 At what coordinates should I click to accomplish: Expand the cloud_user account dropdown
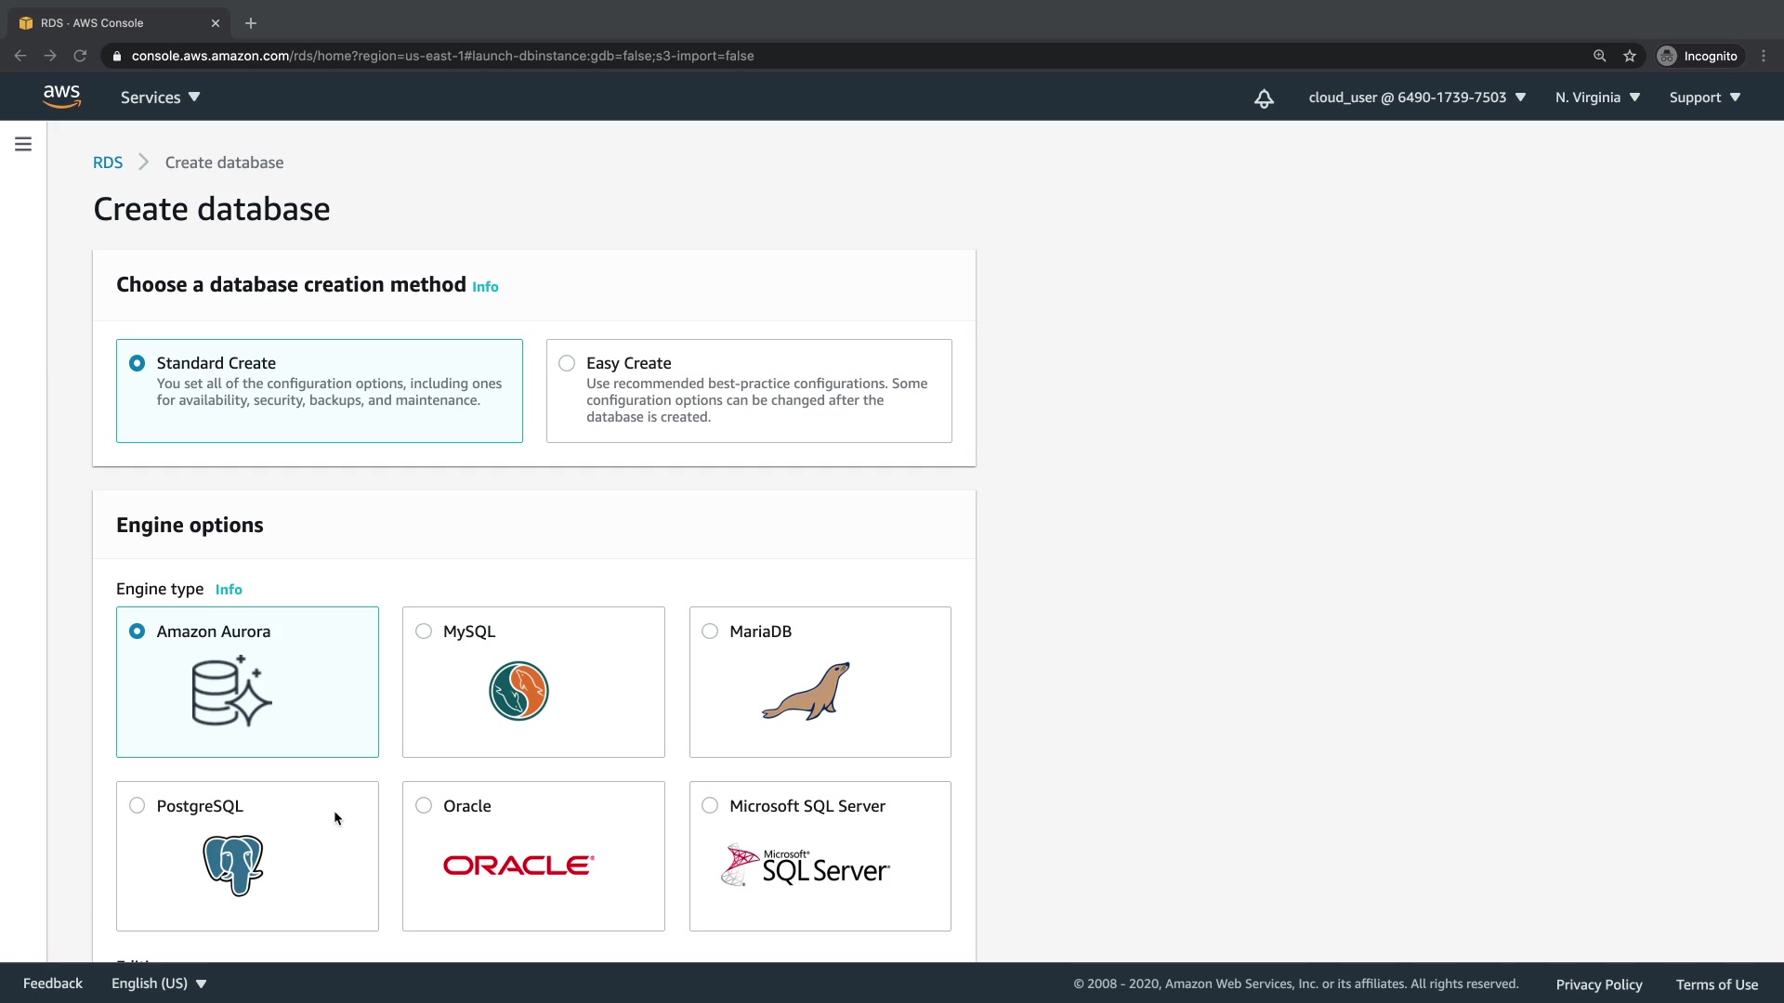pyautogui.click(x=1416, y=98)
